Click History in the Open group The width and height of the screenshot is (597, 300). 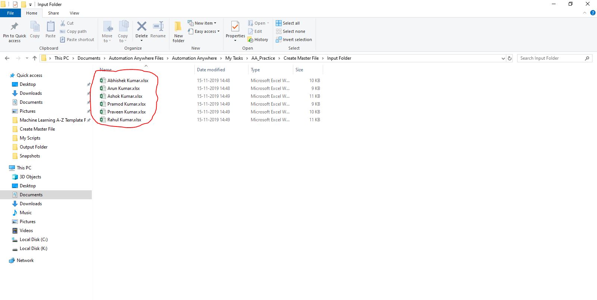258,40
